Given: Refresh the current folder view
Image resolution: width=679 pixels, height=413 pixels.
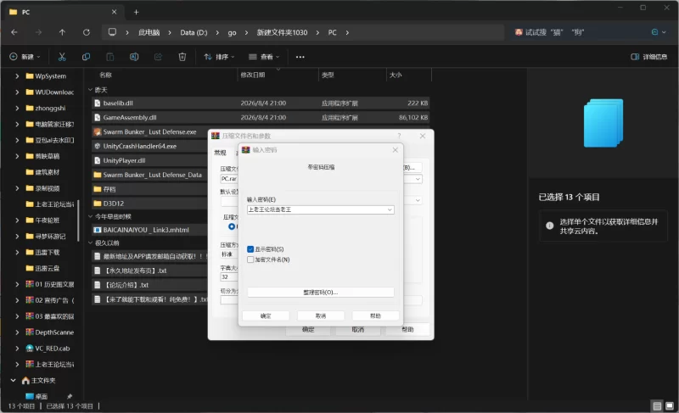Looking at the screenshot, I should pyautogui.click(x=87, y=32).
